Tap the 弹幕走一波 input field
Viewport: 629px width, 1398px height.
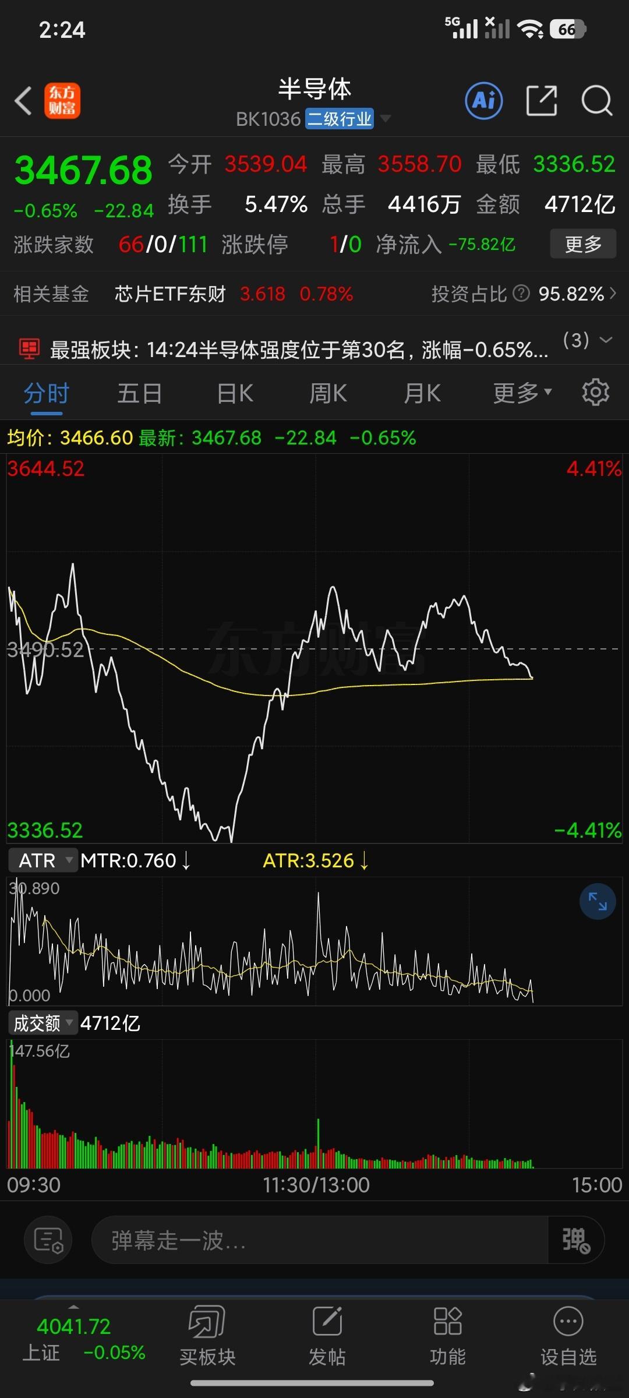point(320,1240)
